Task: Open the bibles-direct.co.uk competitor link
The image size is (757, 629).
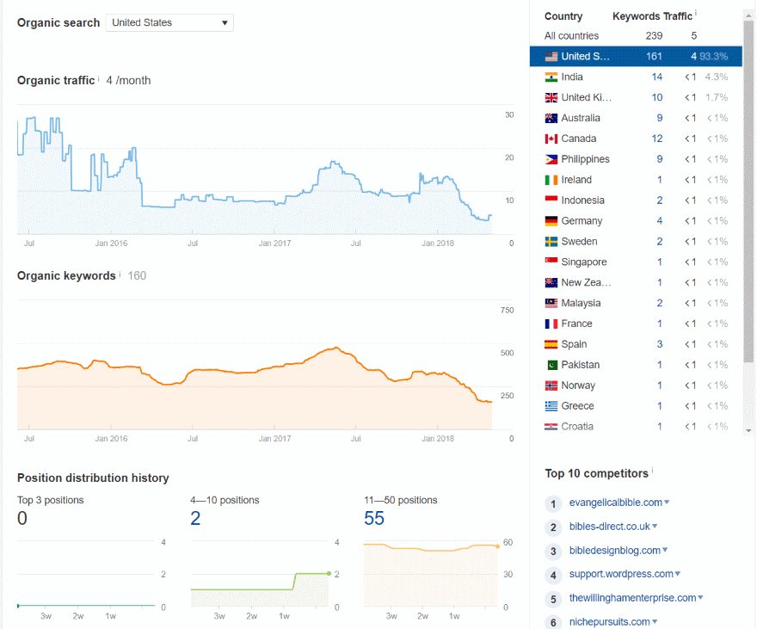Action: click(x=610, y=527)
